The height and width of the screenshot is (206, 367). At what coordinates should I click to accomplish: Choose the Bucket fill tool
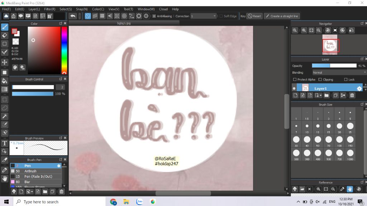(4, 81)
